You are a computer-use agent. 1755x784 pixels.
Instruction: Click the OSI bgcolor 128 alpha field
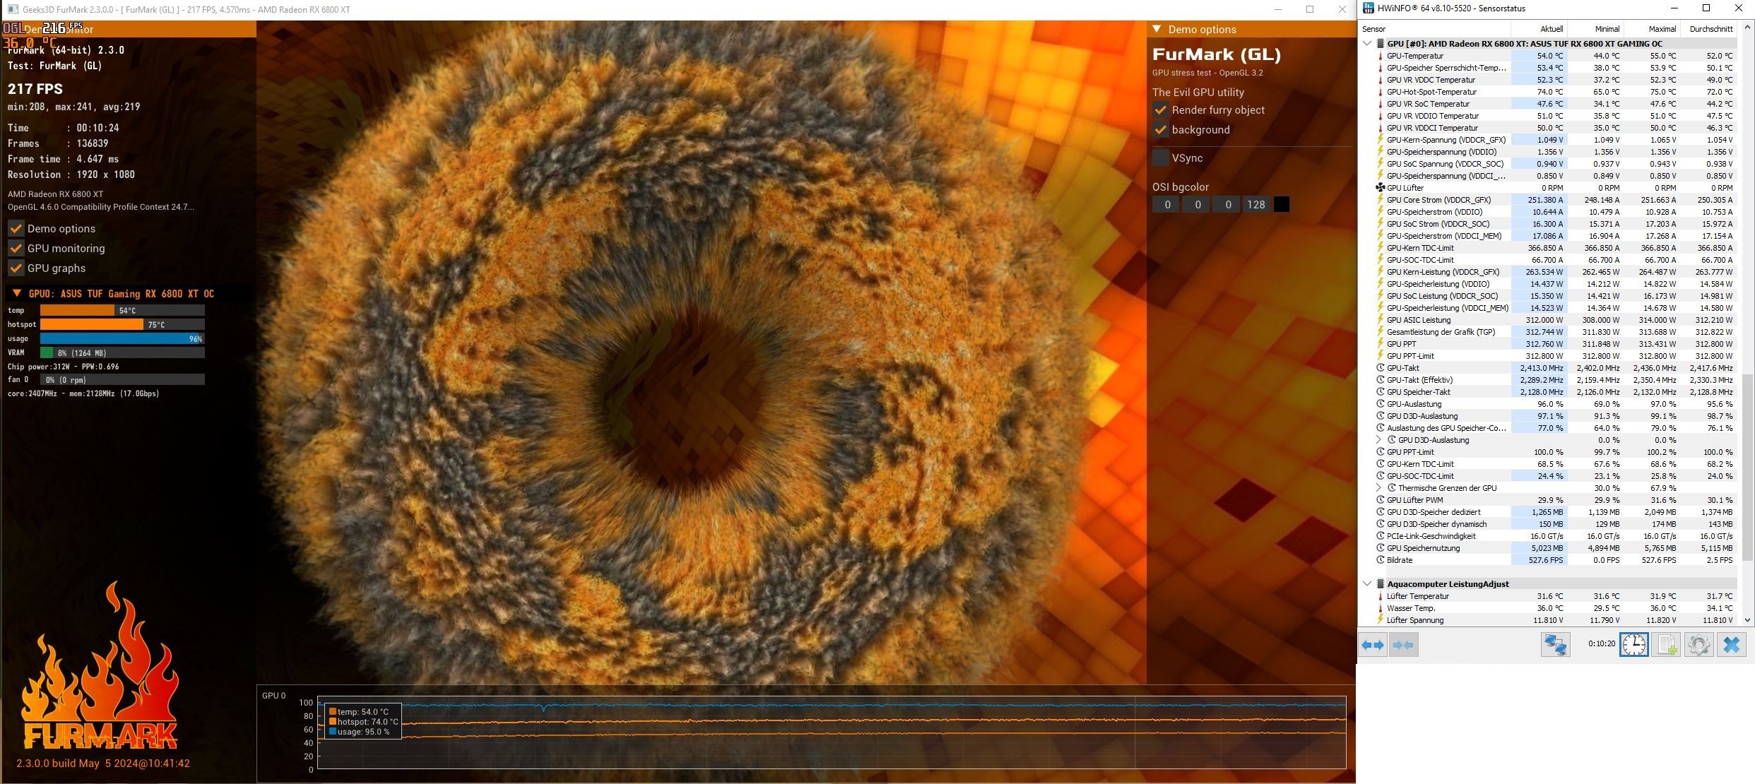coord(1255,205)
